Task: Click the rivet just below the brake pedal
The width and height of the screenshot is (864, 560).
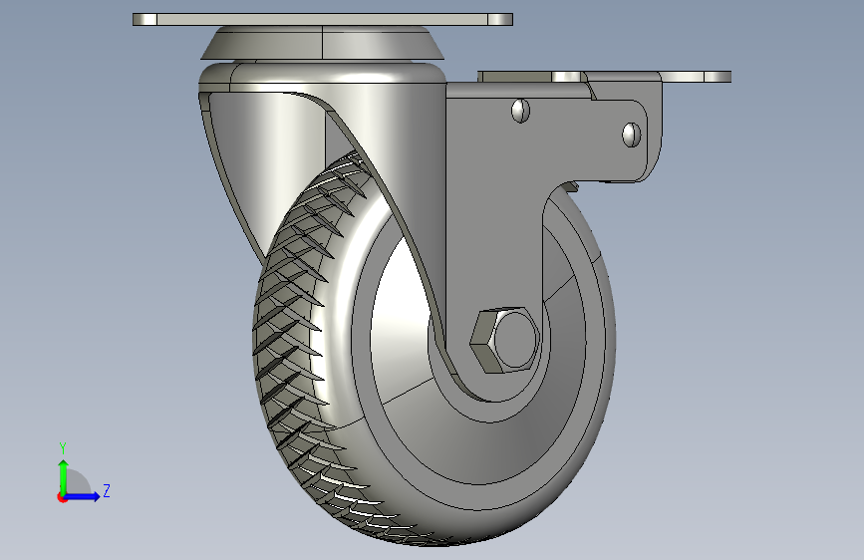Action: coord(521,111)
